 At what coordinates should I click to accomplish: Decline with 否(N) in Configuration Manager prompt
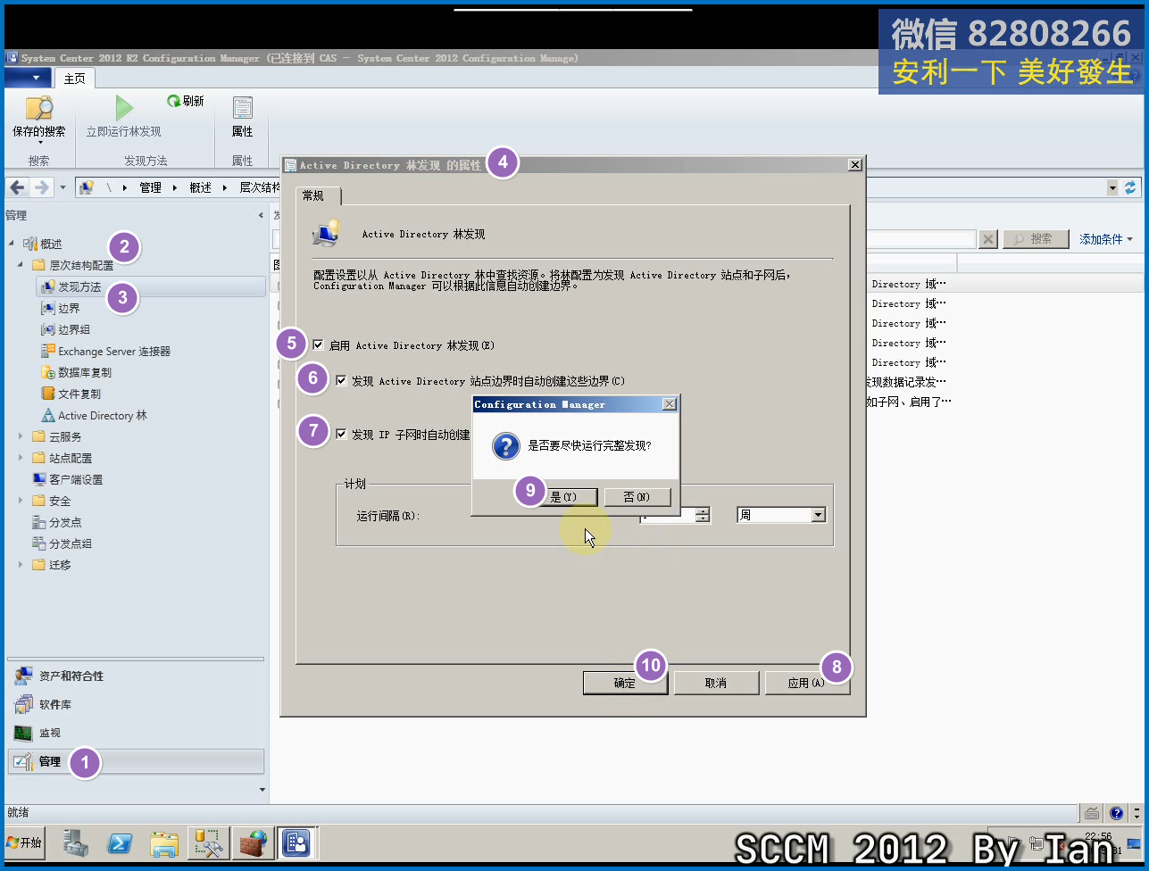pyautogui.click(x=637, y=497)
